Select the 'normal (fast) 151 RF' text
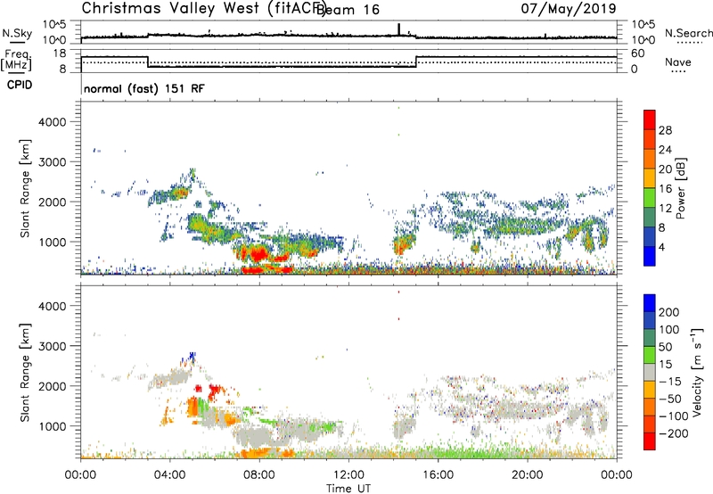Screen dimensions: 713x494 coord(144,88)
